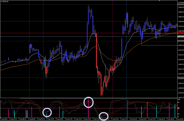
Task: Click the 12689.75 value on price scale
Action: click(x=180, y=12)
